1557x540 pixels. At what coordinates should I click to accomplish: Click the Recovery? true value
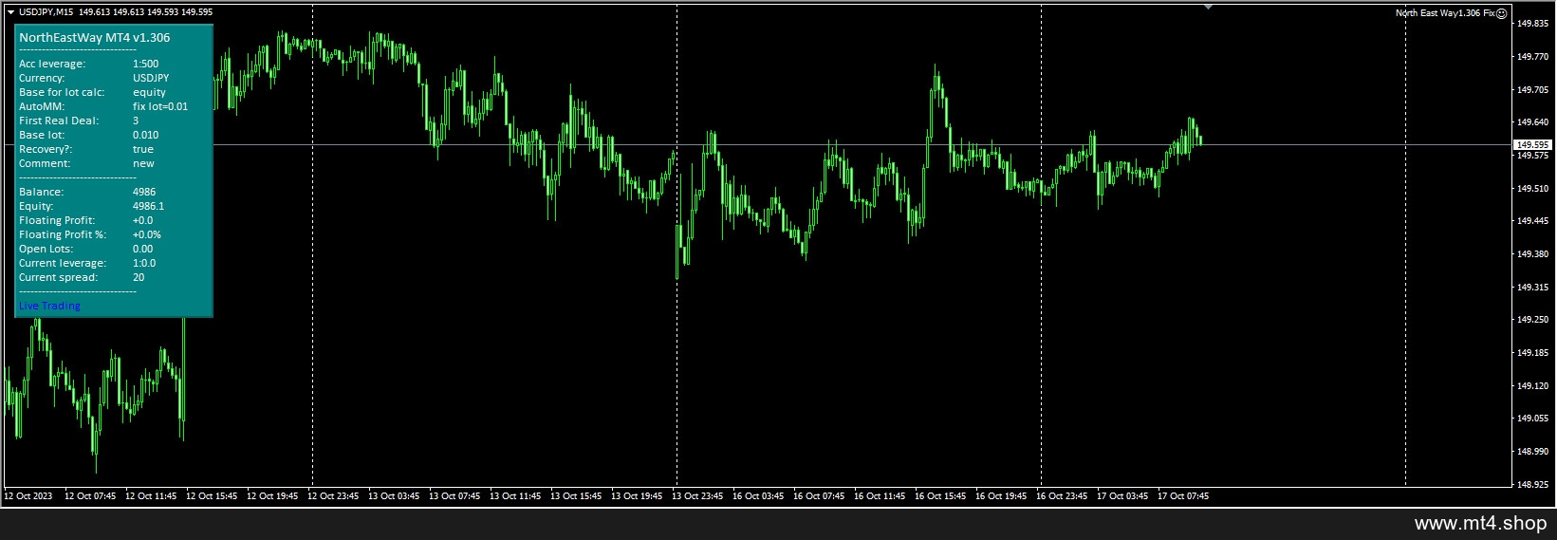click(x=143, y=149)
